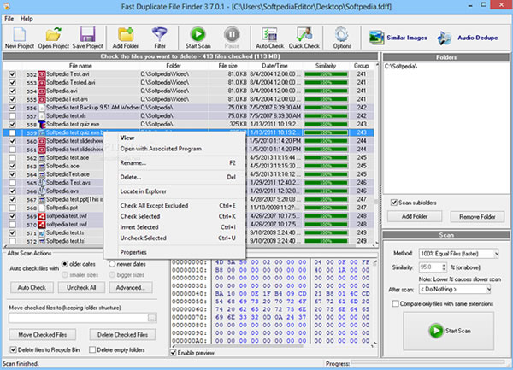Viewport: 513px width, 370px height.
Task: Select C:\Softpedia\ in Folders list
Action: coord(401,67)
